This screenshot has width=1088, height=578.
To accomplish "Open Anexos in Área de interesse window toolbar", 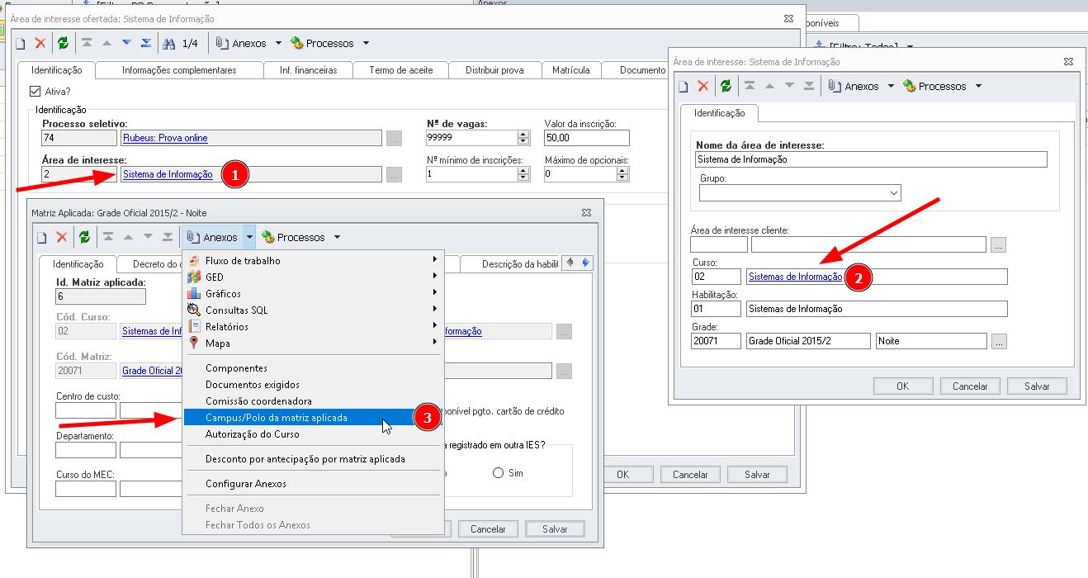I will point(854,86).
